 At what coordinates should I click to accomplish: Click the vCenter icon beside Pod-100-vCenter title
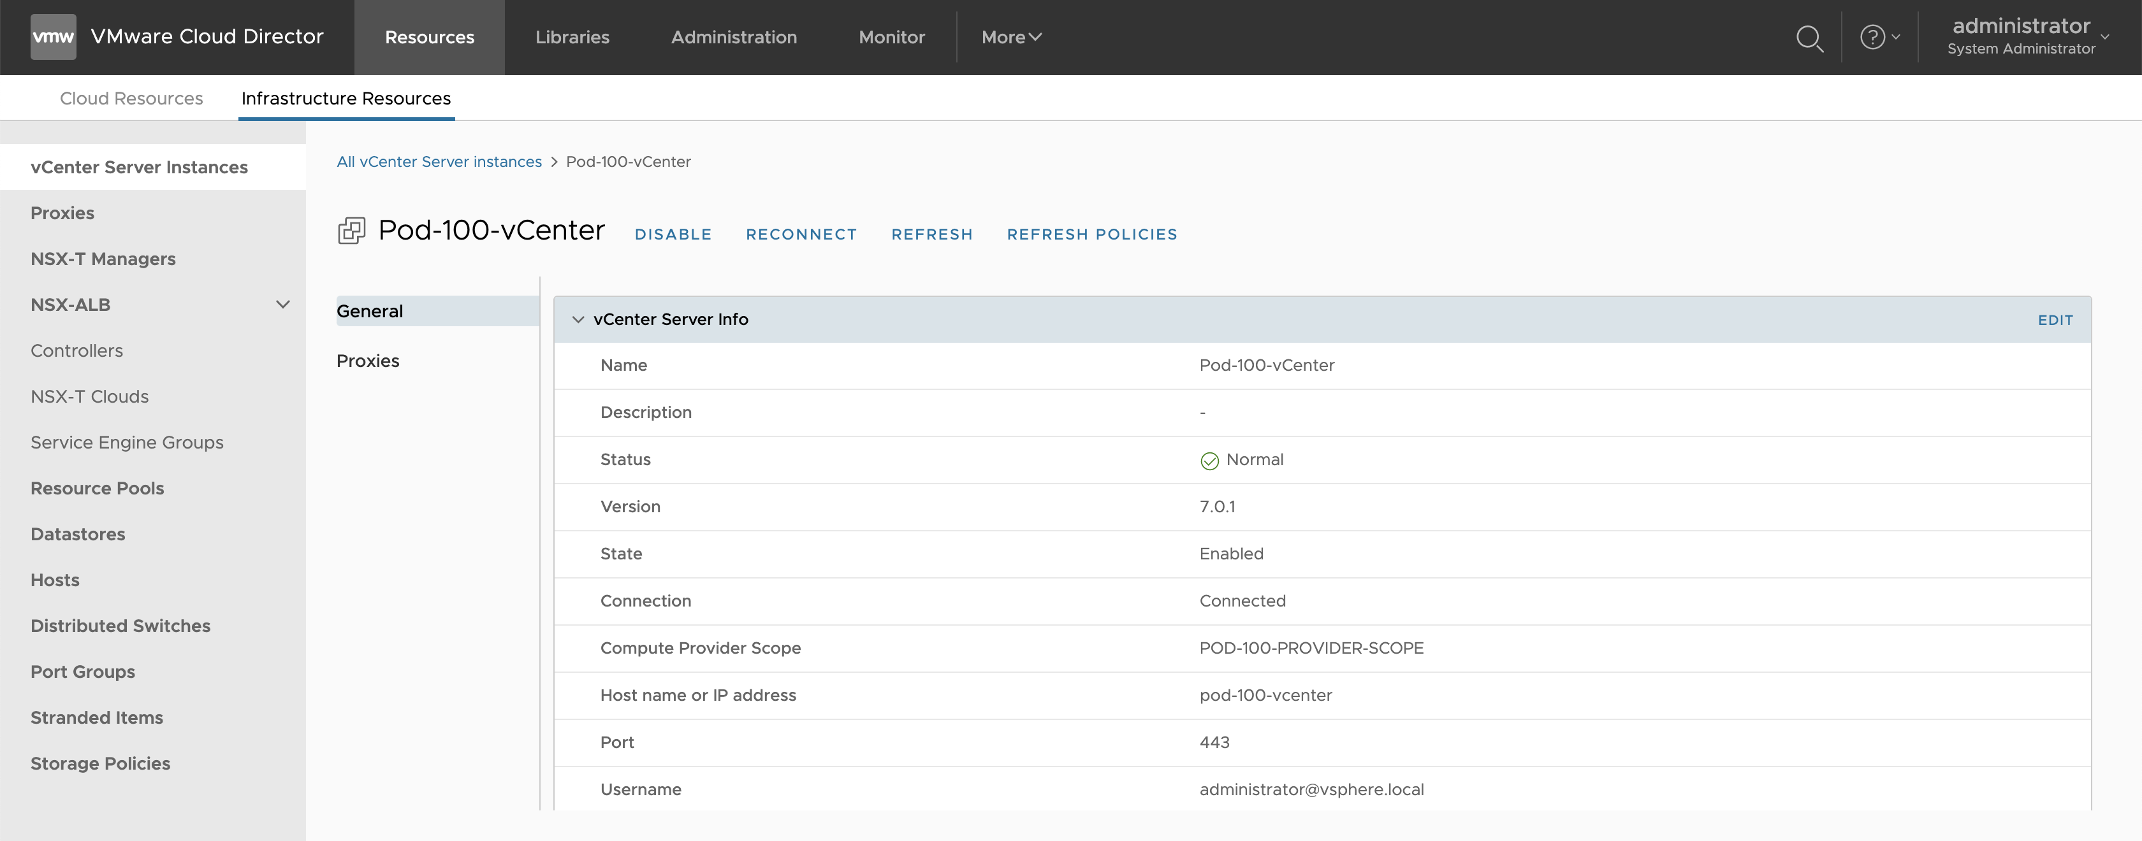351,230
